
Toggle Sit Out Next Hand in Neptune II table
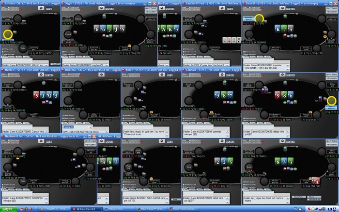coord(3,185)
